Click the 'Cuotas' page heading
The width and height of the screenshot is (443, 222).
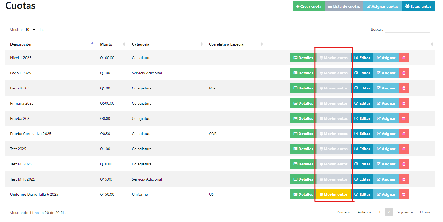20,6
